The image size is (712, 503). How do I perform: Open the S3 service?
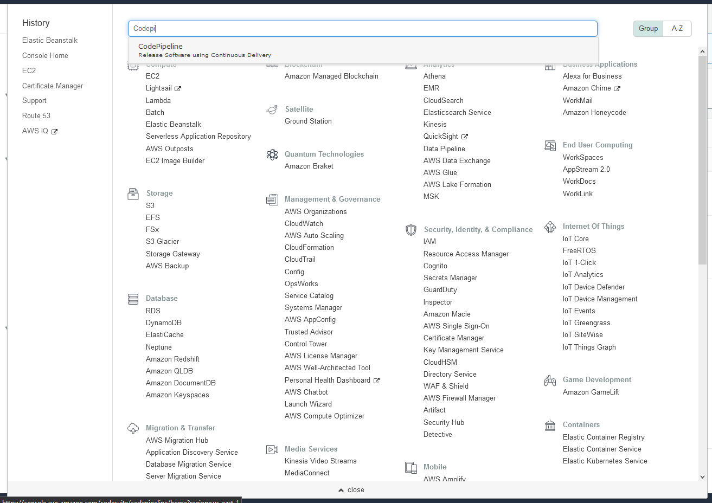click(x=150, y=206)
